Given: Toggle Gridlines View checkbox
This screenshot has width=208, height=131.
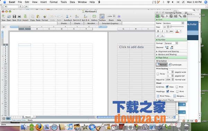Looking at the screenshot, I should click(x=167, y=87).
